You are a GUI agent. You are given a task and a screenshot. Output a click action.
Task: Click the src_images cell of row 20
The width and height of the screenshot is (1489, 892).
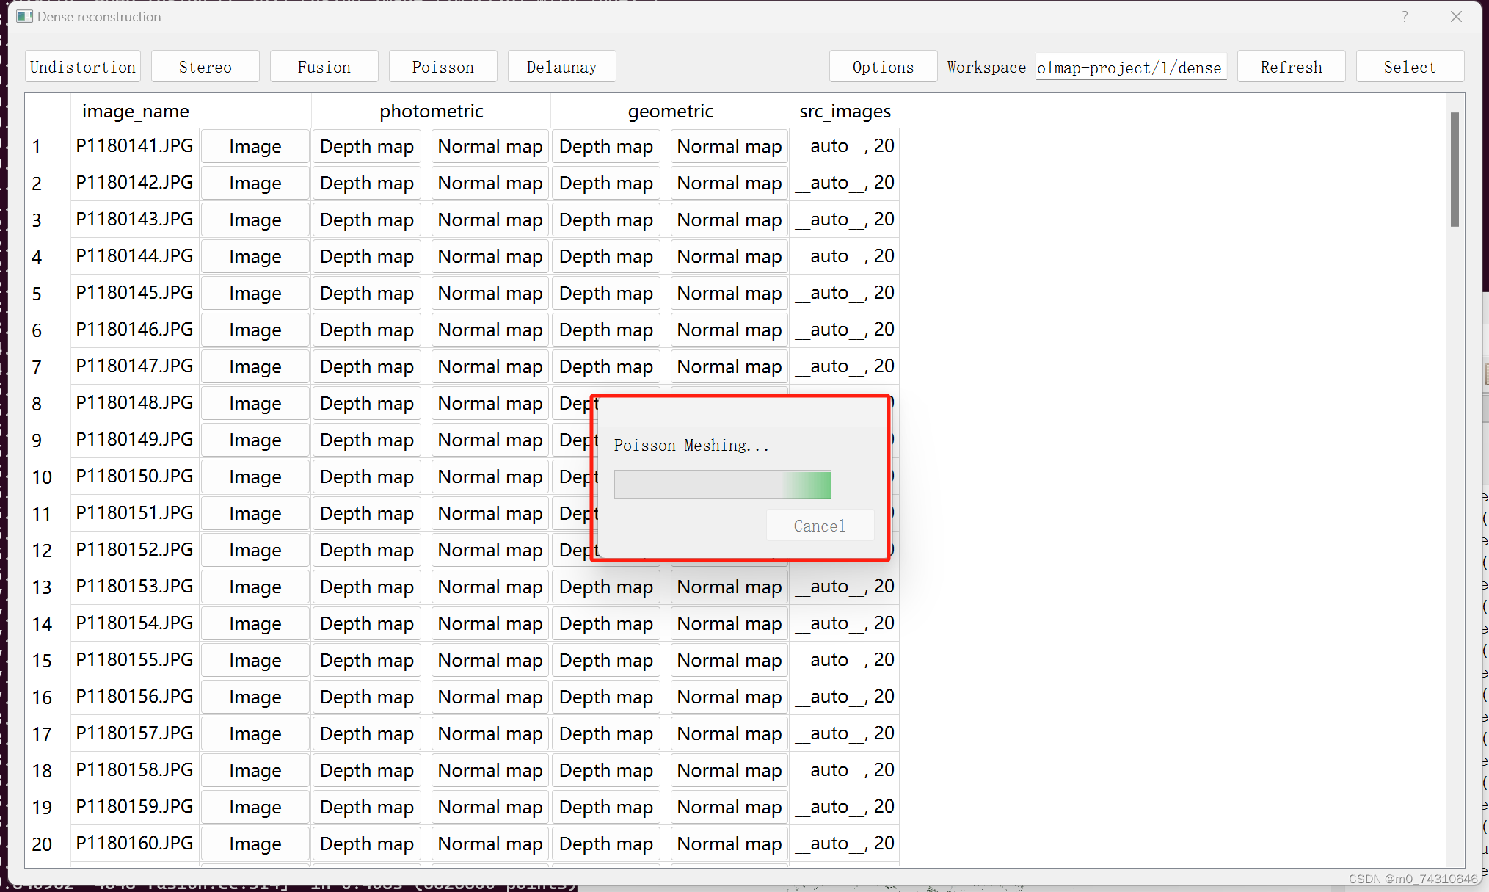pyautogui.click(x=845, y=844)
